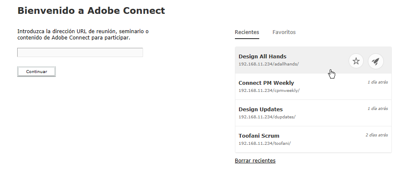Click the adallhands URL under Design All Hands
The width and height of the screenshot is (409, 183).
pos(269,64)
